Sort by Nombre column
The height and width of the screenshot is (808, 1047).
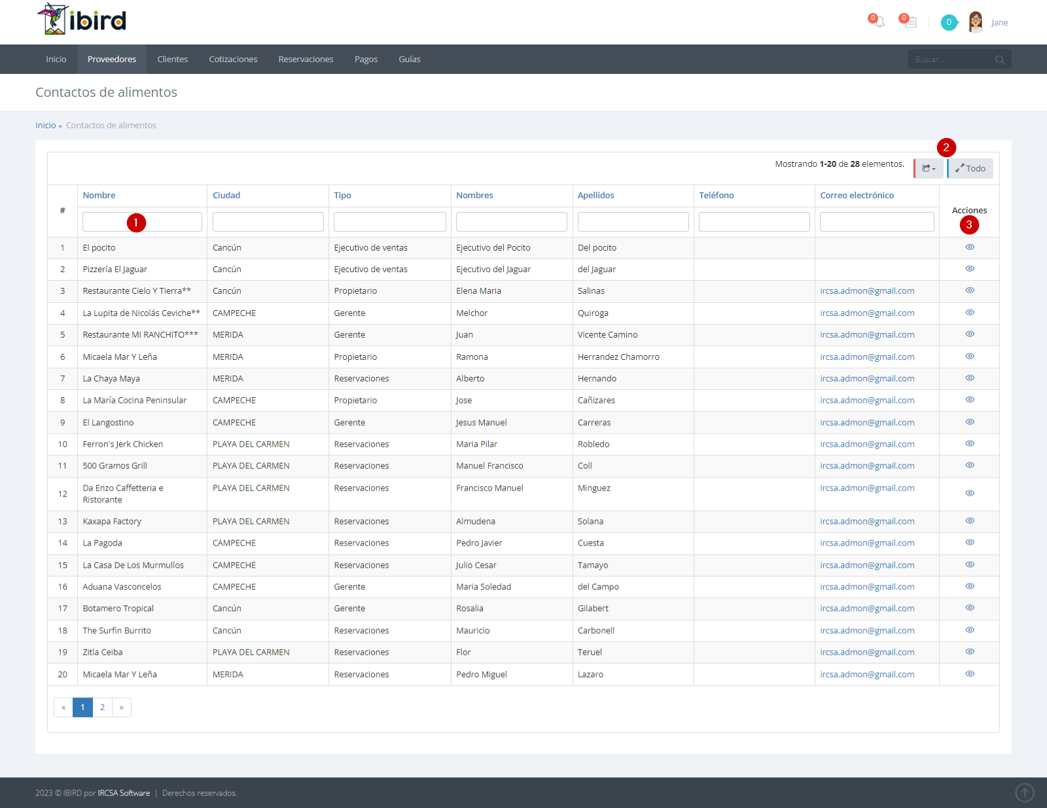pos(99,195)
